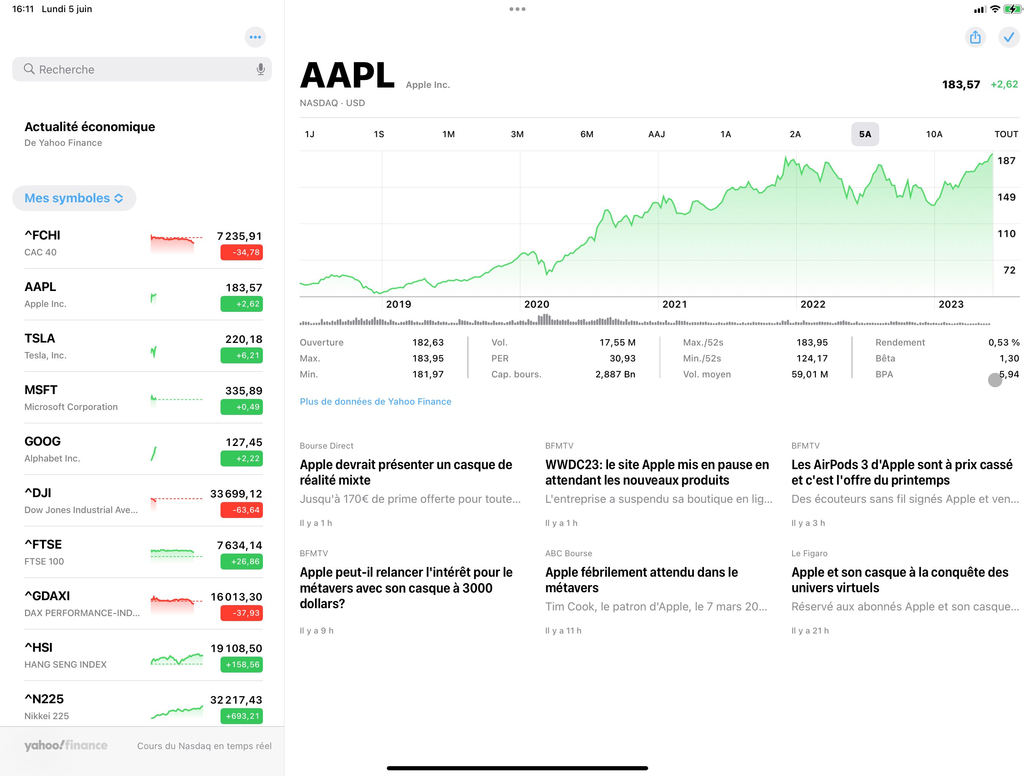Toggle Tesla's +6,21 change badge

(241, 355)
